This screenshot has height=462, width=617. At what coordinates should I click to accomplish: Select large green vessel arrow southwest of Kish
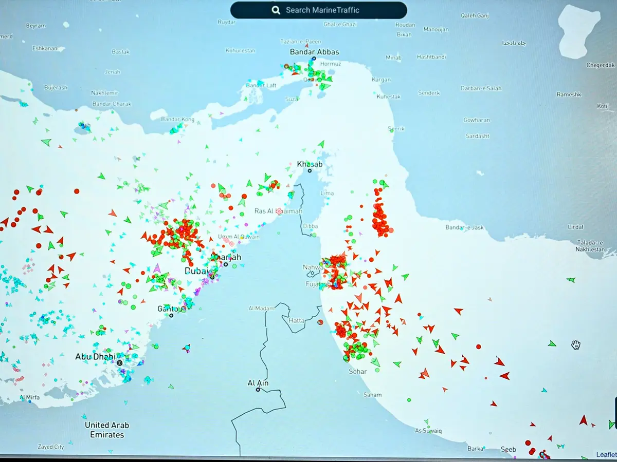(46, 142)
